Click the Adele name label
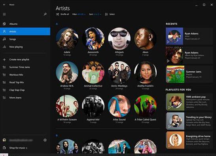The image size is (216, 156). click(67, 52)
